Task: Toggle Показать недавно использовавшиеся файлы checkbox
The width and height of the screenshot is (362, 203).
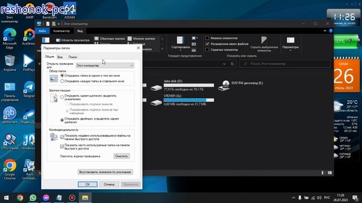Action: click(x=62, y=137)
